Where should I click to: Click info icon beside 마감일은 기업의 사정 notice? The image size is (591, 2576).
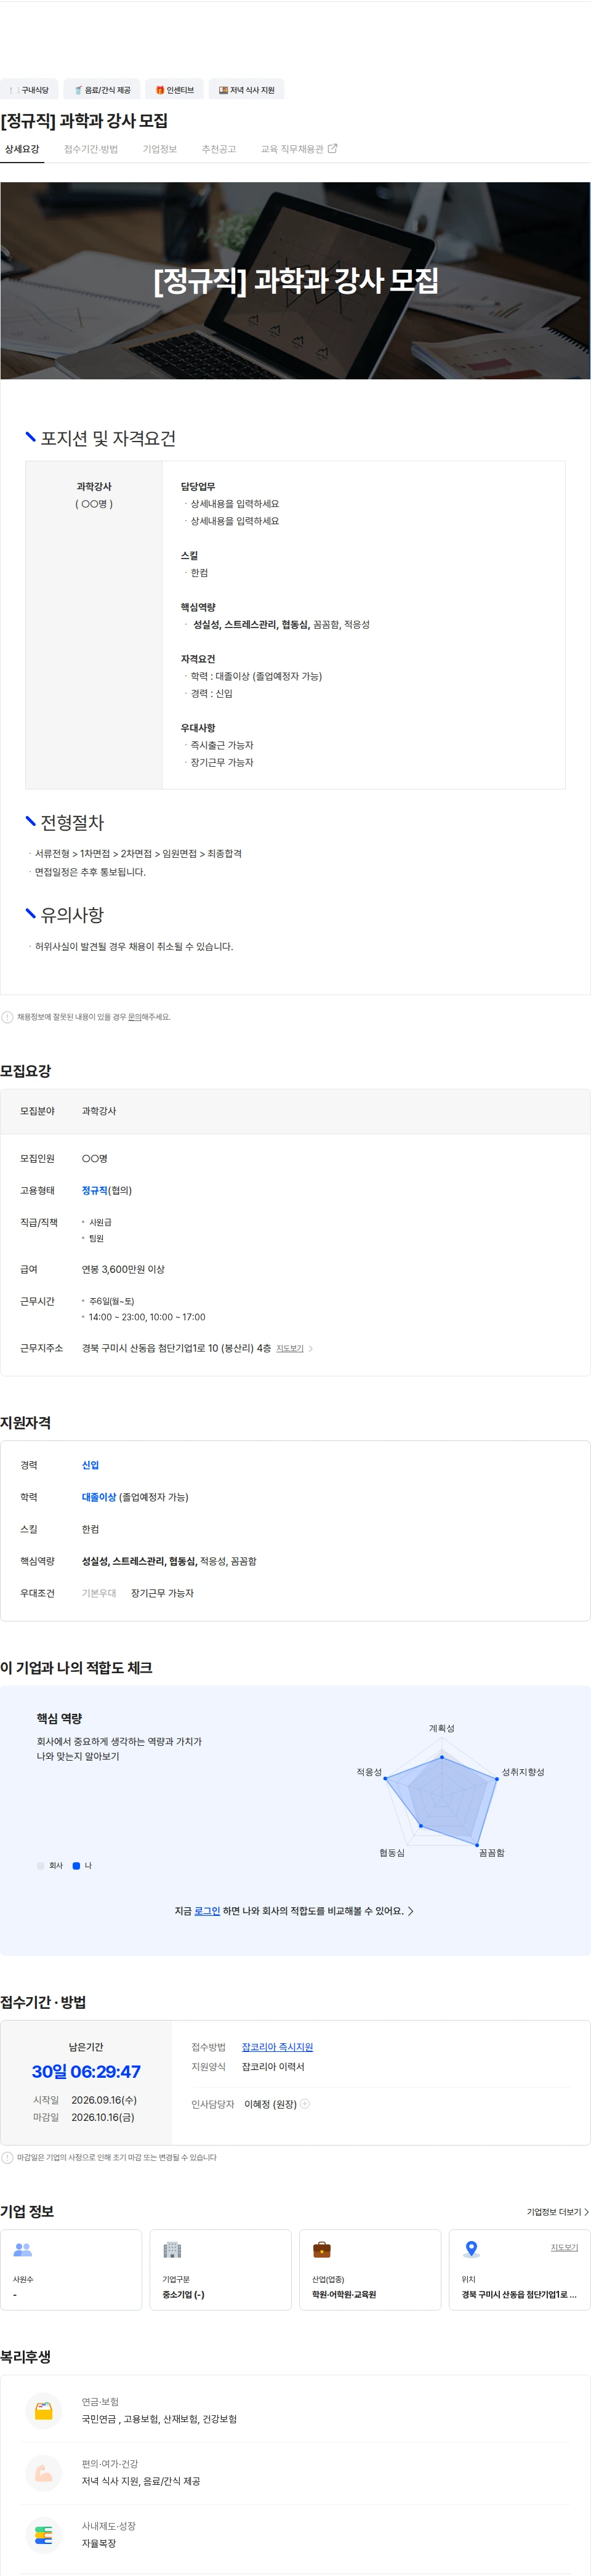7,2157
